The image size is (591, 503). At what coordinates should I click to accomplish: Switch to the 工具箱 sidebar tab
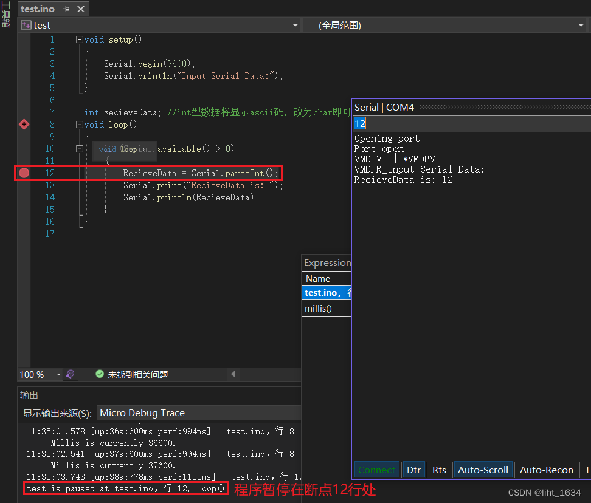coord(7,13)
